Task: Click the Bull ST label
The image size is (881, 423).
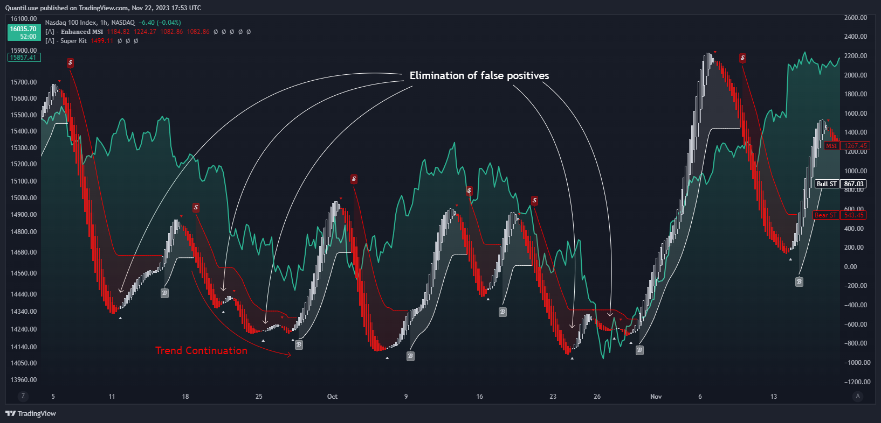Action: [827, 184]
